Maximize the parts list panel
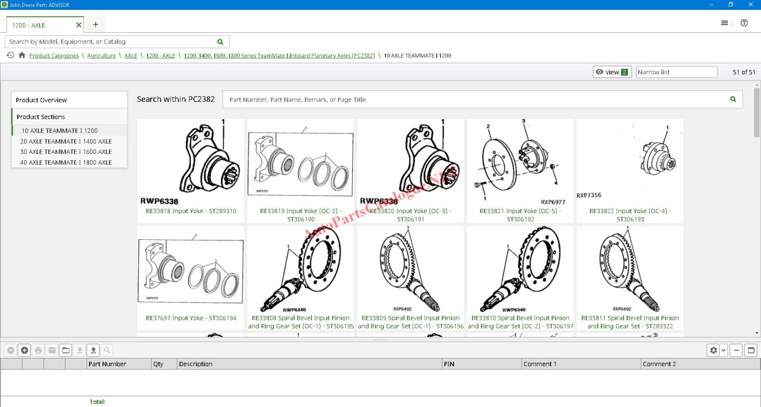This screenshot has height=407, width=761. click(751, 350)
